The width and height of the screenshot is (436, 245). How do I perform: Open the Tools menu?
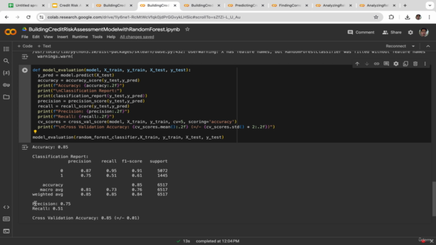click(x=97, y=37)
